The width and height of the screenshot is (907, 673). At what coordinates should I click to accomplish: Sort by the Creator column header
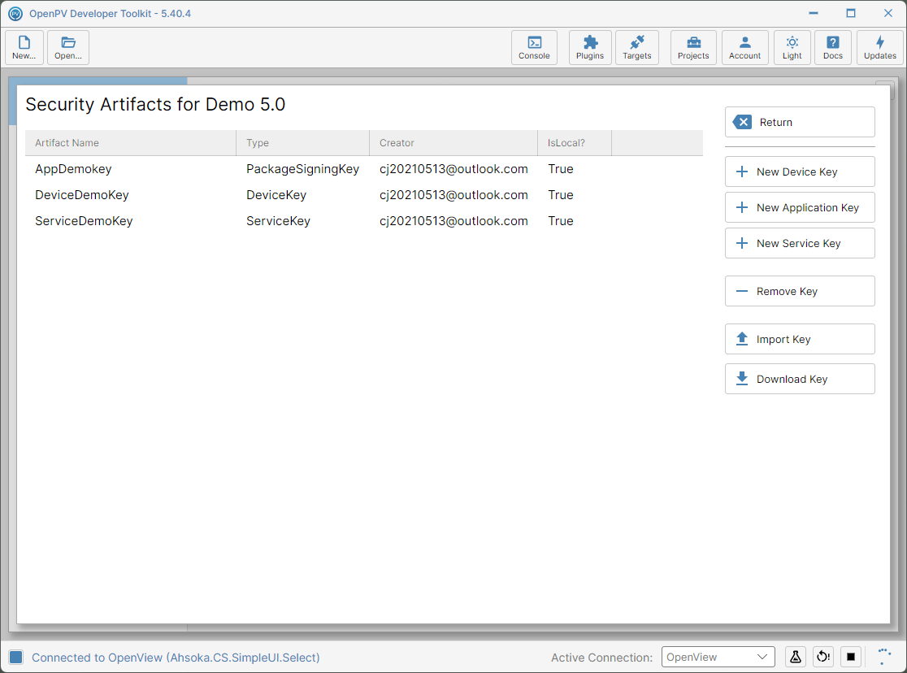pyautogui.click(x=453, y=143)
